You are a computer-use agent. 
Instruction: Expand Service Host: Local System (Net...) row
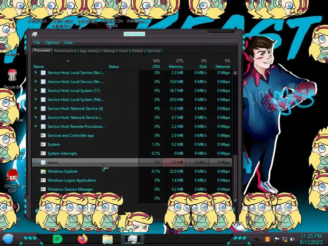point(36,99)
